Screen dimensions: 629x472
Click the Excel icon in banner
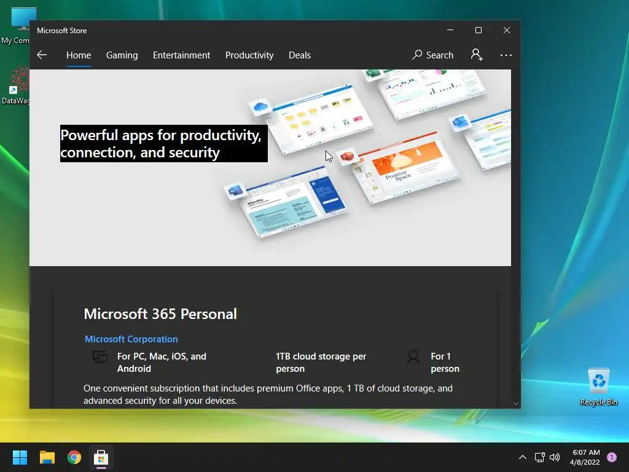[373, 74]
